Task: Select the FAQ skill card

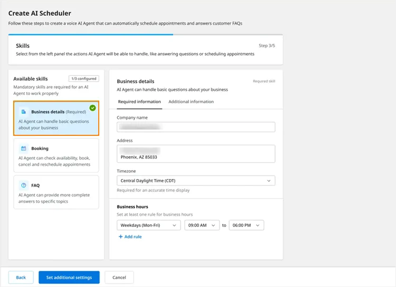Action: [56, 192]
